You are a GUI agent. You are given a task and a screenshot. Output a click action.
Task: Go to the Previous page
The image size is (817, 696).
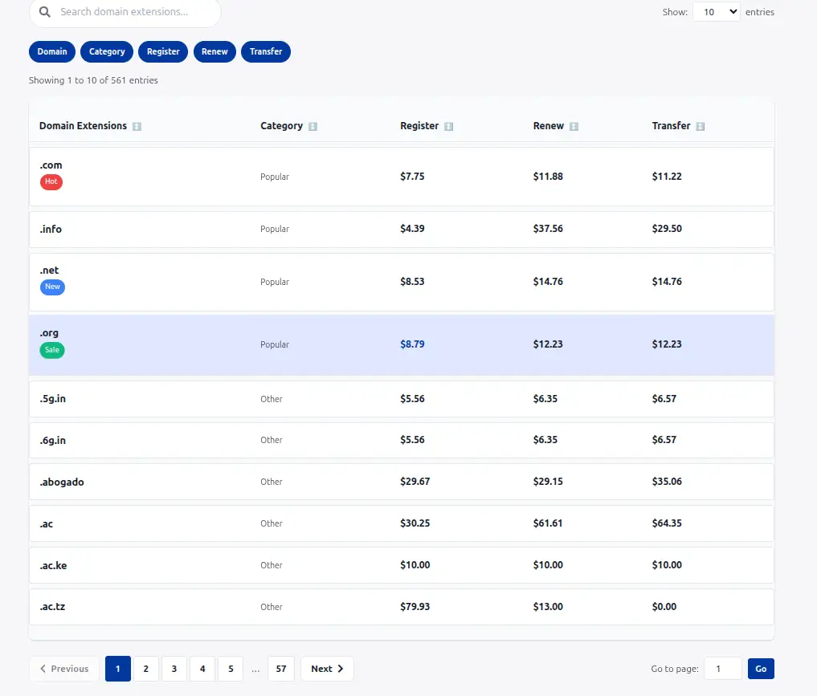click(x=64, y=669)
